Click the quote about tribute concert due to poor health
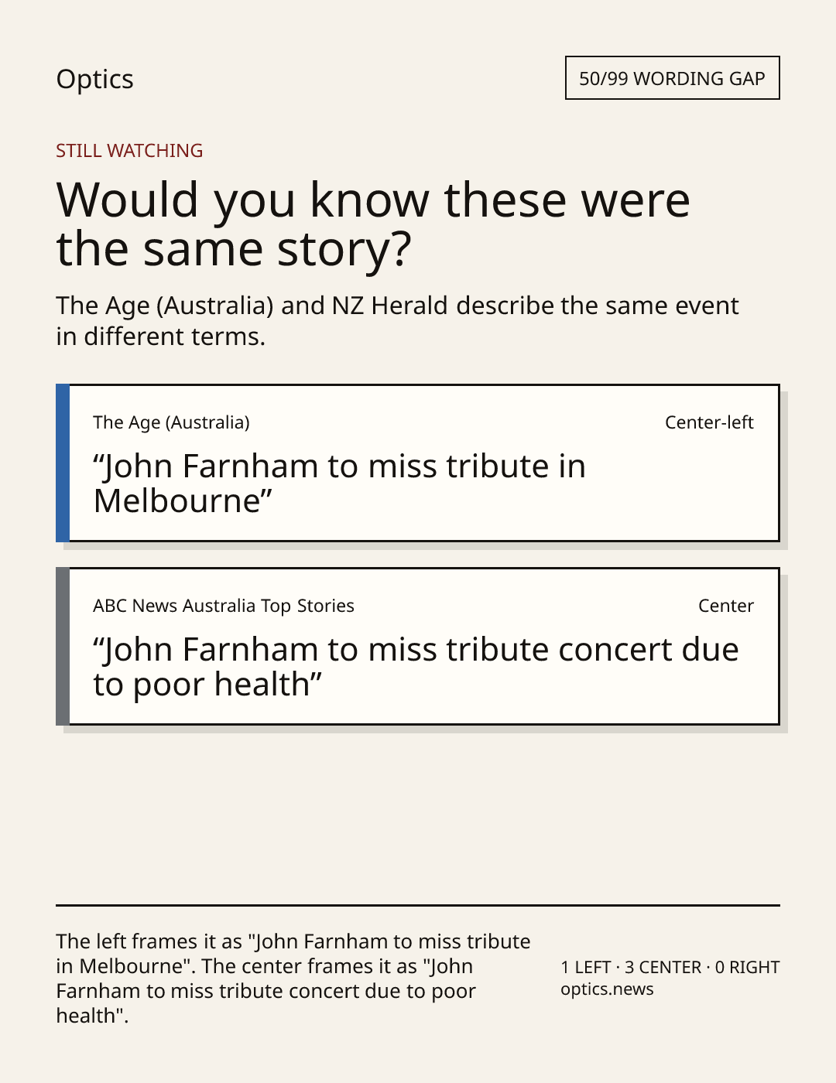836x1083 pixels. click(416, 667)
